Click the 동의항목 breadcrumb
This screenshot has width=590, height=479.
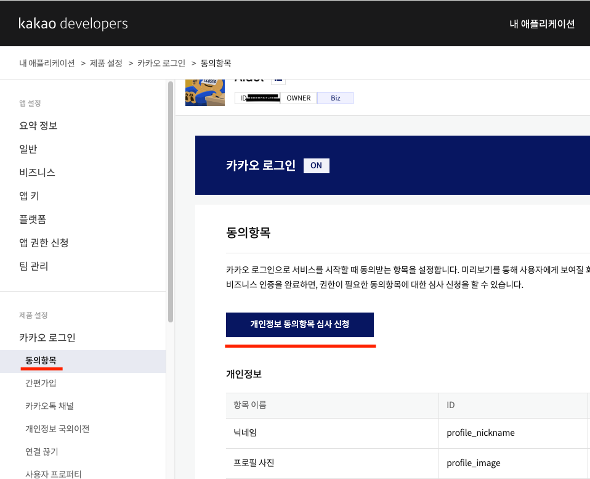(x=216, y=63)
